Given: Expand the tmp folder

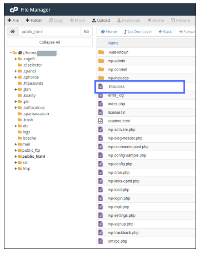Looking at the screenshot, I should [16, 169].
